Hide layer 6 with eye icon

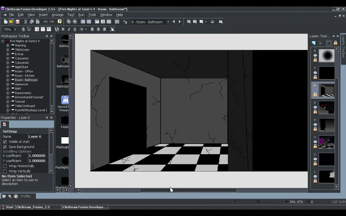pos(315,90)
